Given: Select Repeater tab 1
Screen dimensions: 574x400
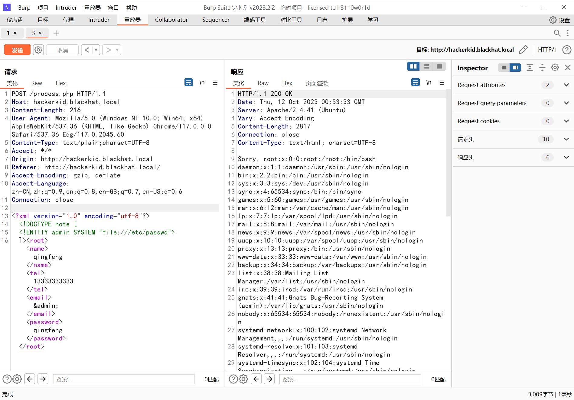Looking at the screenshot, I should (x=8, y=33).
